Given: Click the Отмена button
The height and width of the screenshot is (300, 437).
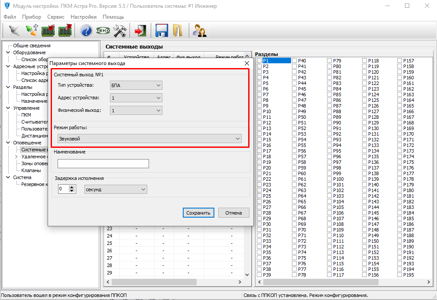Looking at the screenshot, I should pyautogui.click(x=234, y=213).
